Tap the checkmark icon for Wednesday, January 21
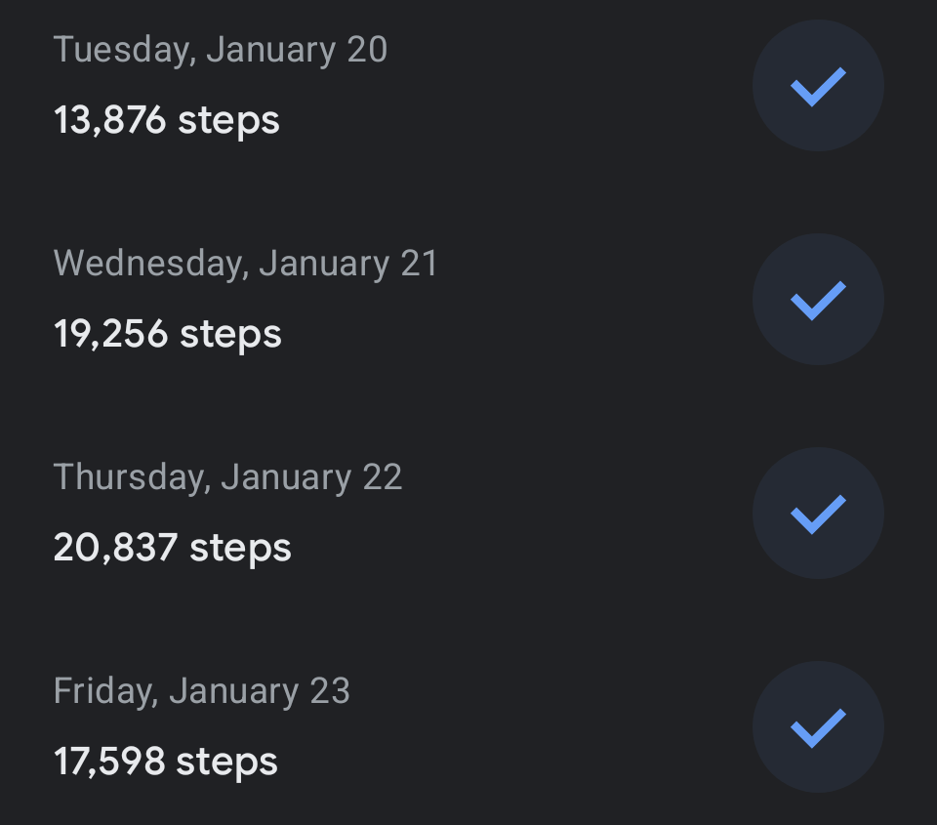 pos(818,300)
